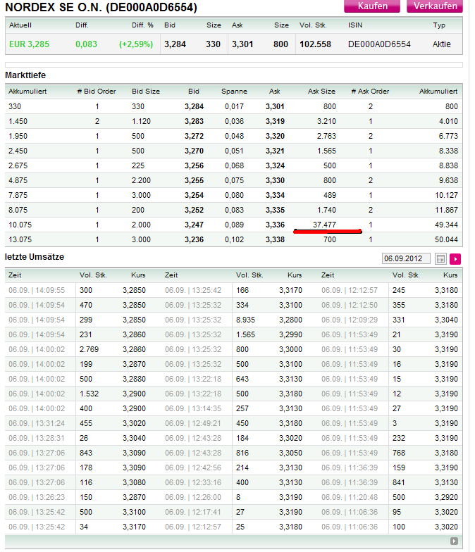This screenshot has width=475, height=552.
Task: Click the NORDEX SE O.N. title
Action: pos(101,8)
